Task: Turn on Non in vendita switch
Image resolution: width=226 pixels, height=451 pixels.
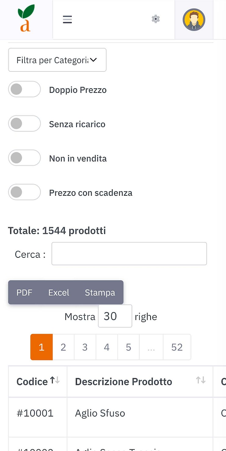Action: [x=24, y=158]
